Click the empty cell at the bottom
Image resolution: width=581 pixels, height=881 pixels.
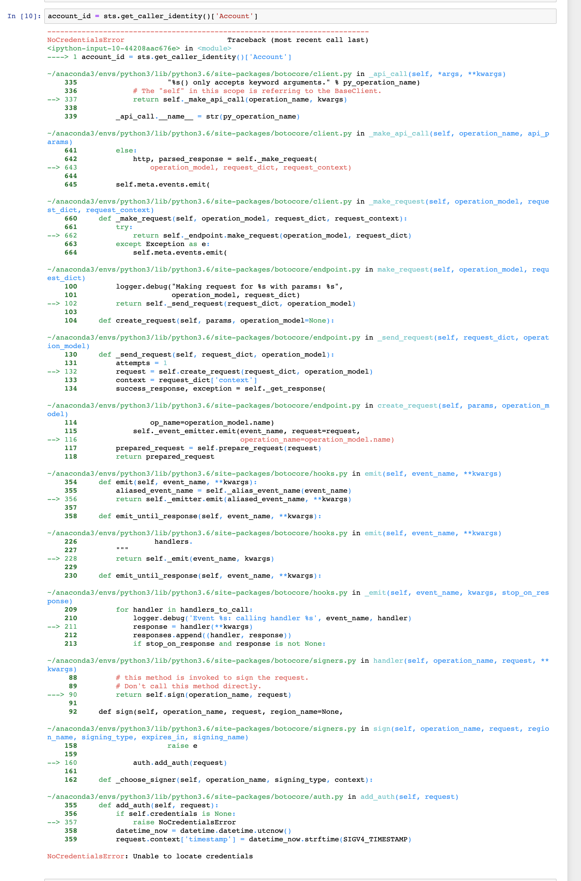pyautogui.click(x=289, y=878)
